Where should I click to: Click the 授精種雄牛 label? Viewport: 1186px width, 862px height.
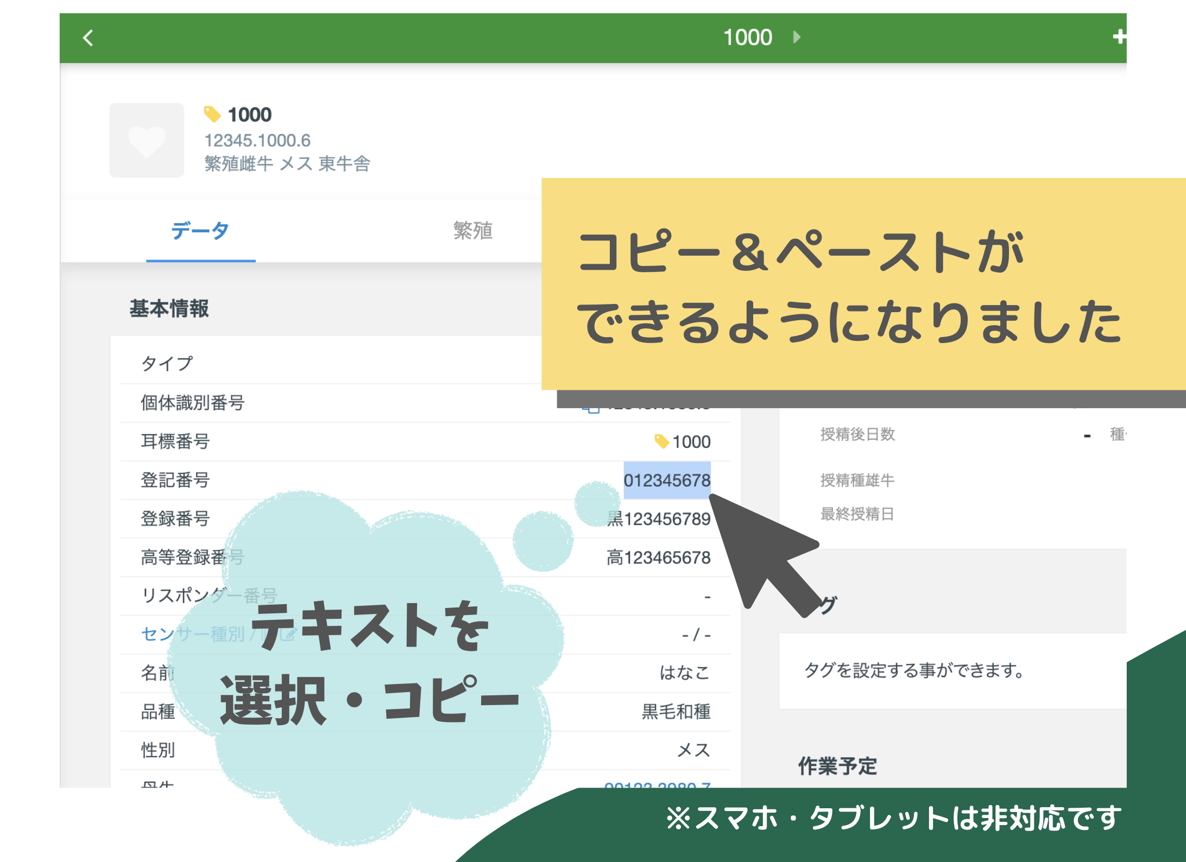857,480
